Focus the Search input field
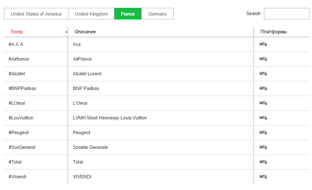 point(286,14)
